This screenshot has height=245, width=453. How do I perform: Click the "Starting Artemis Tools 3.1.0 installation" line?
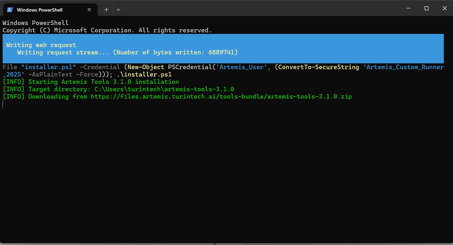coord(103,82)
